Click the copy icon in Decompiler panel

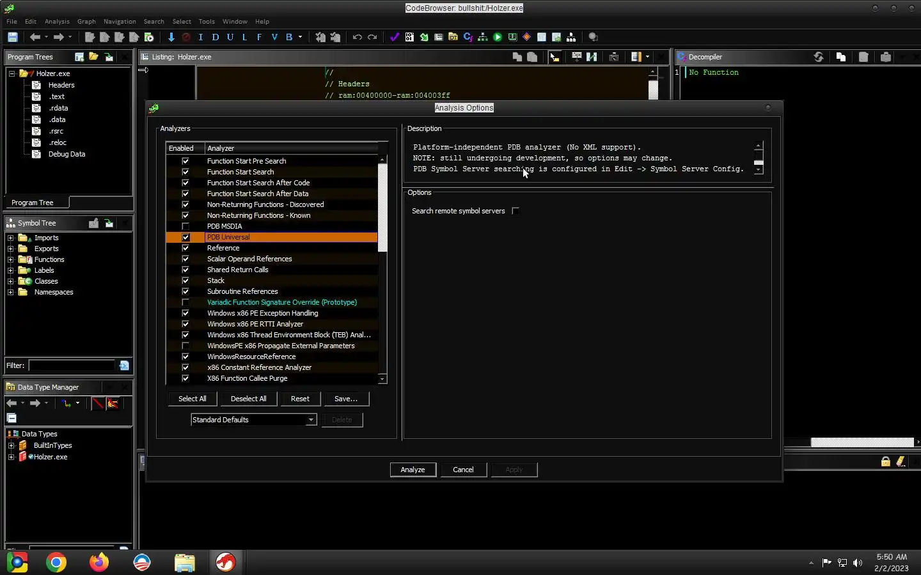point(841,57)
